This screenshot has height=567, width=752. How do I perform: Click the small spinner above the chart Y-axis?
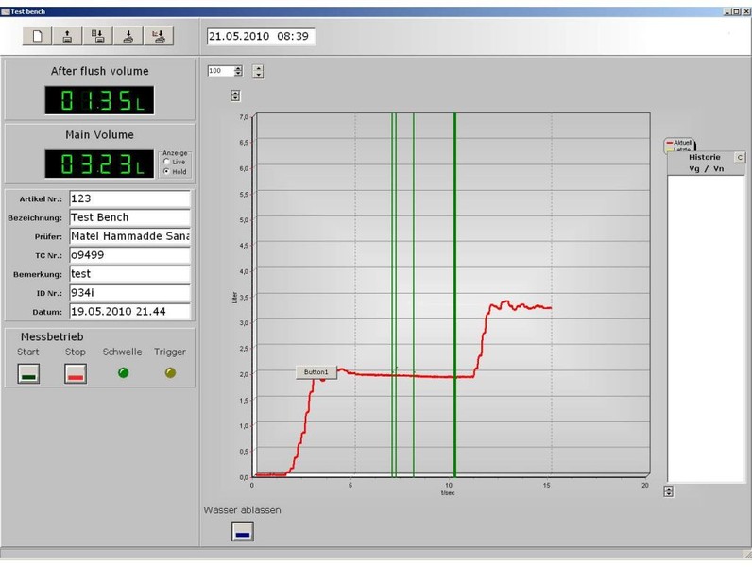(235, 95)
